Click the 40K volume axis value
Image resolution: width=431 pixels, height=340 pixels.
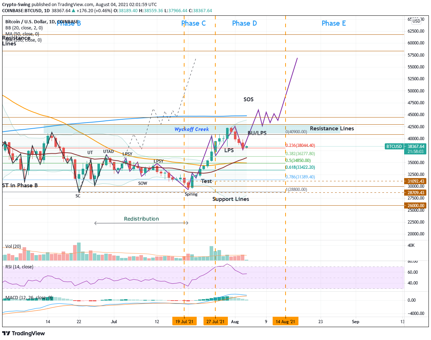[411, 245]
